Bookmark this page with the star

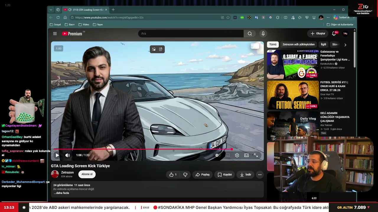[x=228, y=18]
